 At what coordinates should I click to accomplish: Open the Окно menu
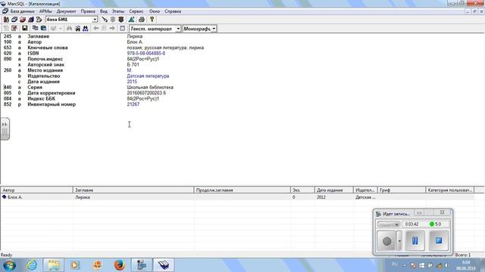pos(155,11)
